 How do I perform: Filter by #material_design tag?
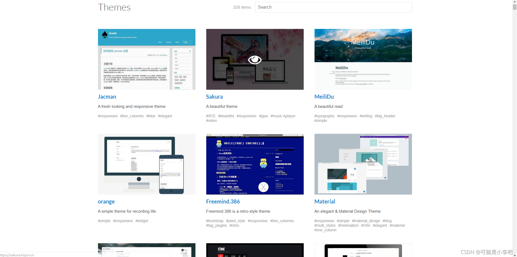tap(366, 221)
